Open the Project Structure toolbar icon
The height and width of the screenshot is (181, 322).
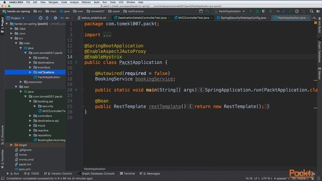tap(318, 11)
